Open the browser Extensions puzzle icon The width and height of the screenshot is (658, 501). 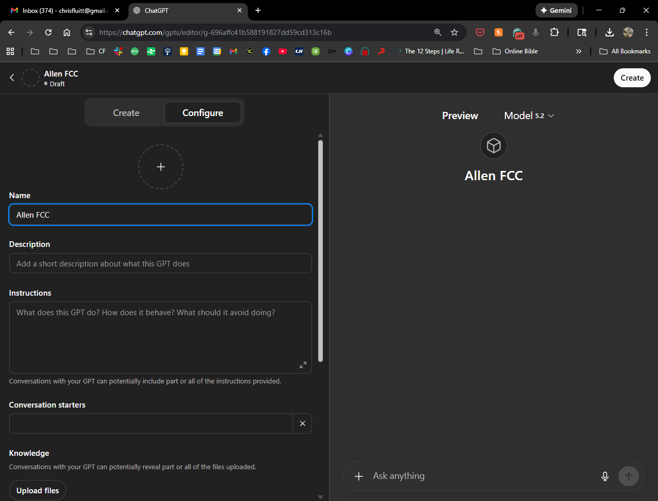tap(554, 32)
